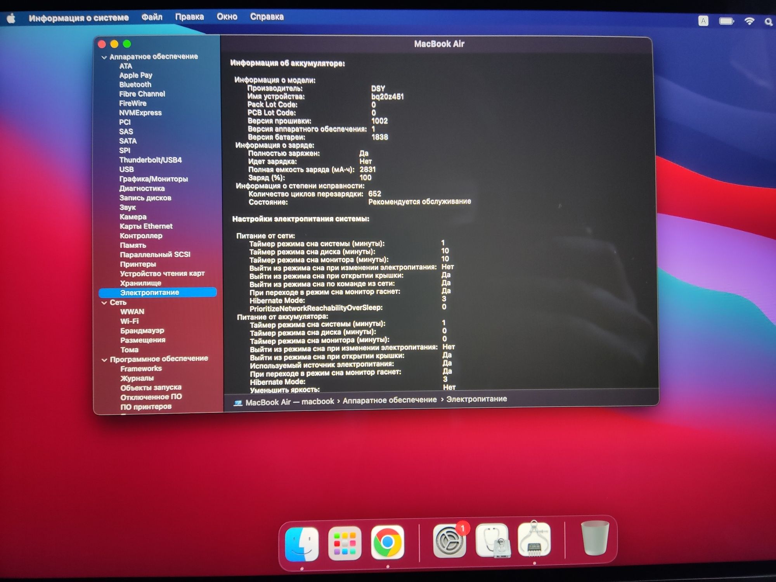This screenshot has width=776, height=582.
Task: Select SPI in the sidebar
Action: [125, 151]
